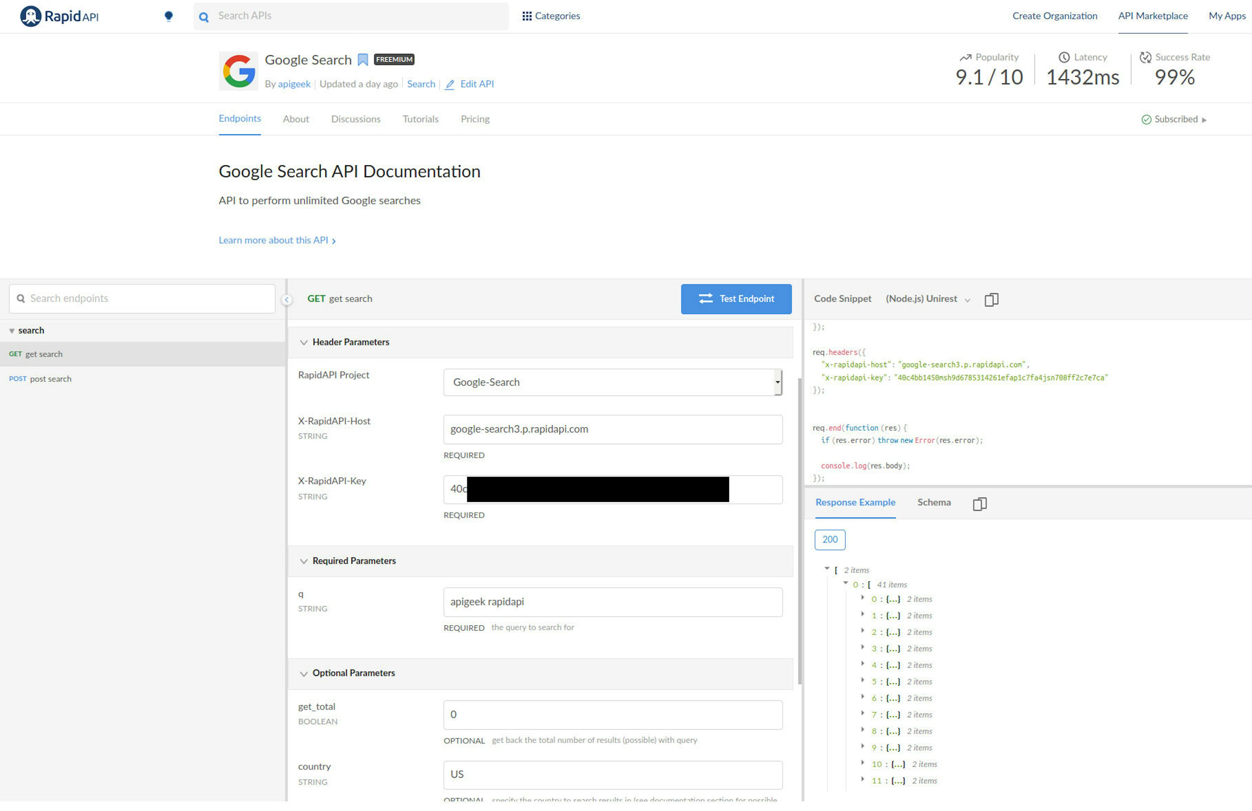Copy the response example
Image resolution: width=1252 pixels, height=811 pixels.
pyautogui.click(x=979, y=504)
